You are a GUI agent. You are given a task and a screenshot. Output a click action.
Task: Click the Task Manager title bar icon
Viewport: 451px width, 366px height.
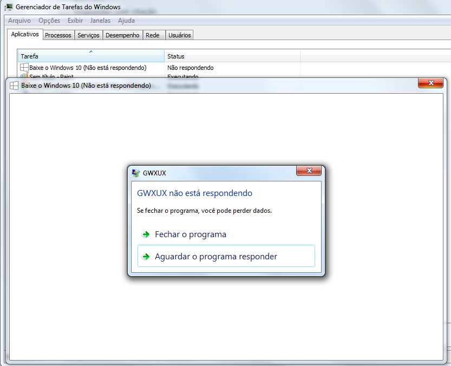pyautogui.click(x=9, y=8)
